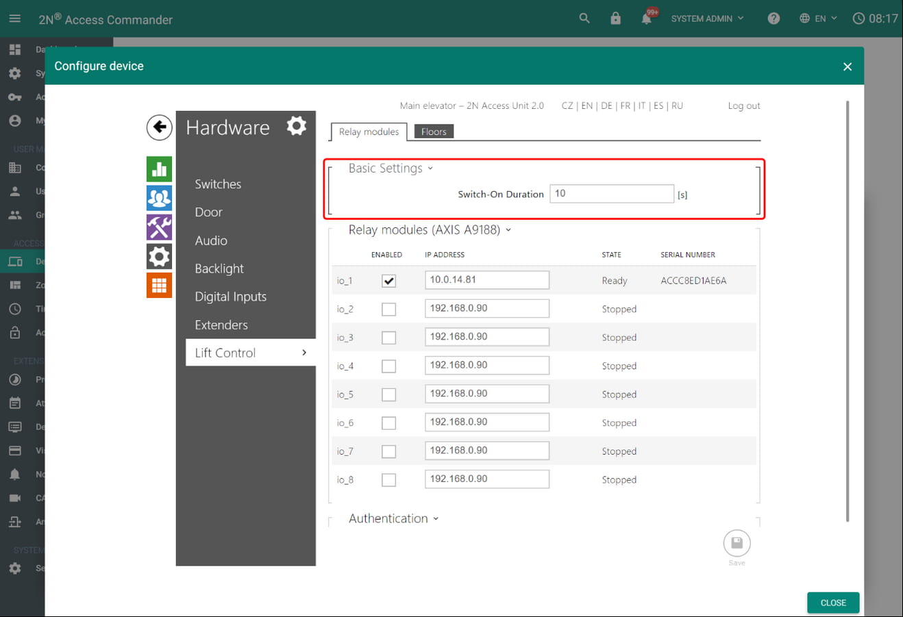Open notifications bell with 99+ badge
Viewport: 903px width, 617px height.
point(647,18)
